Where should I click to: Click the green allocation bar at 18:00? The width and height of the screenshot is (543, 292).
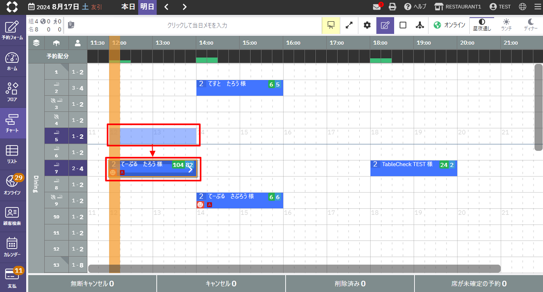click(381, 60)
